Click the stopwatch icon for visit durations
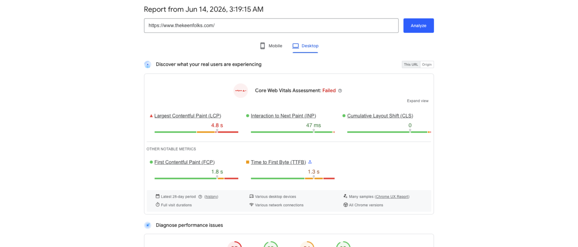The image size is (578, 247). (157, 205)
